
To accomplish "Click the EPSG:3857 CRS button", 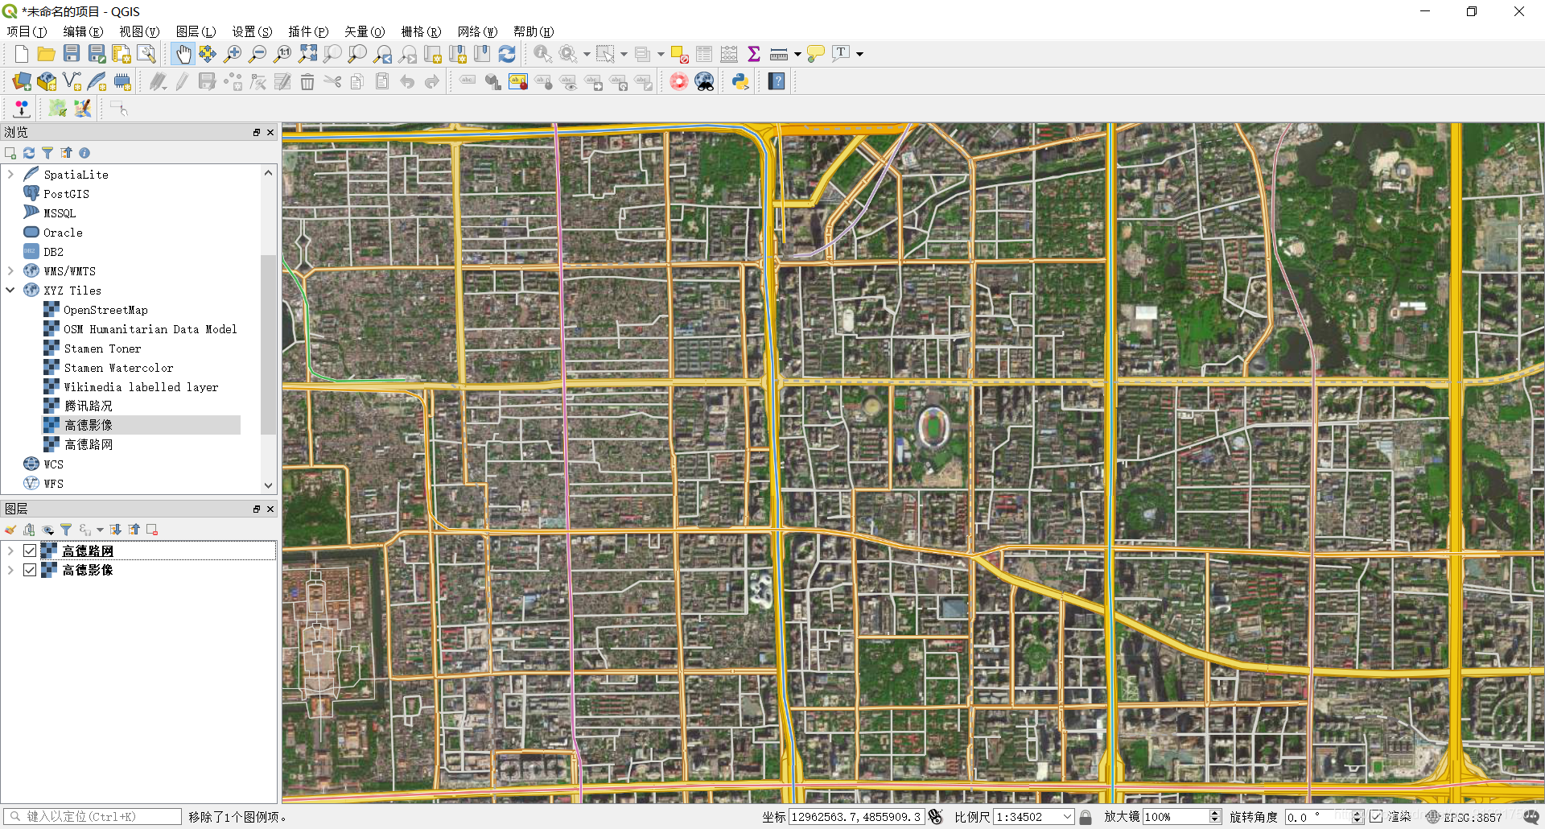I will [x=1465, y=817].
